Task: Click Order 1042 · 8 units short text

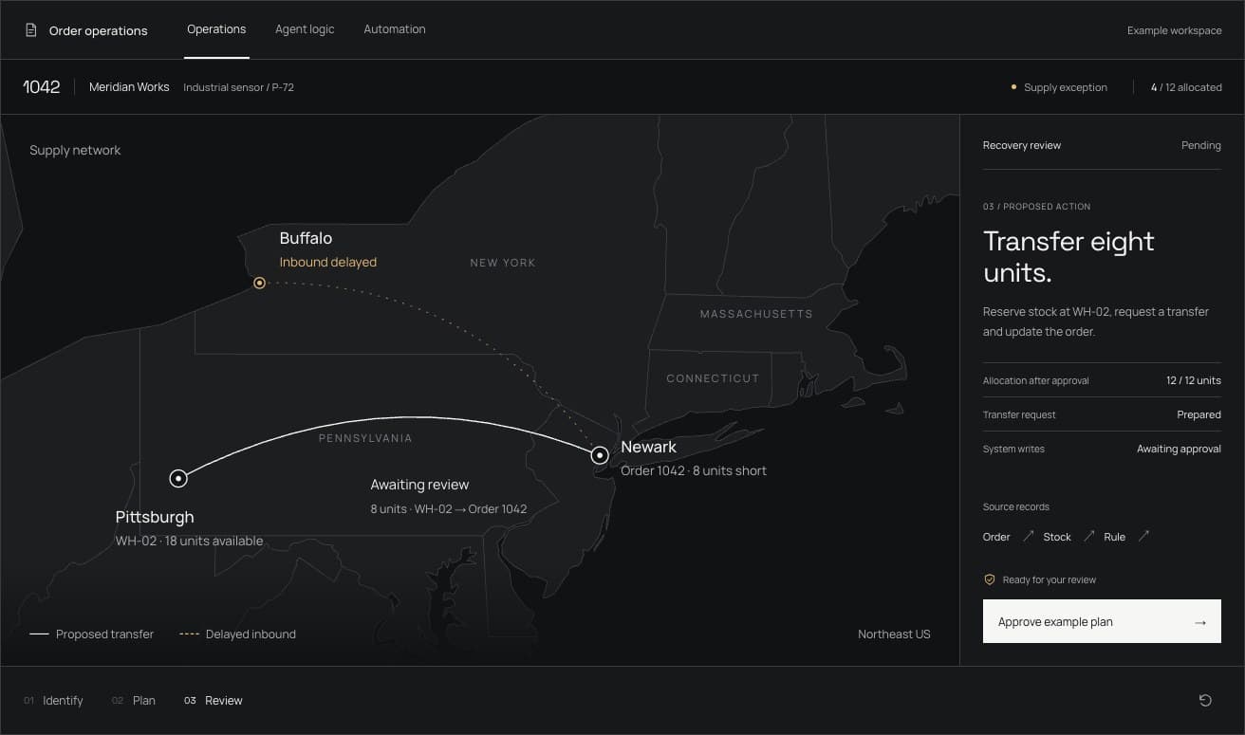Action: tap(694, 470)
